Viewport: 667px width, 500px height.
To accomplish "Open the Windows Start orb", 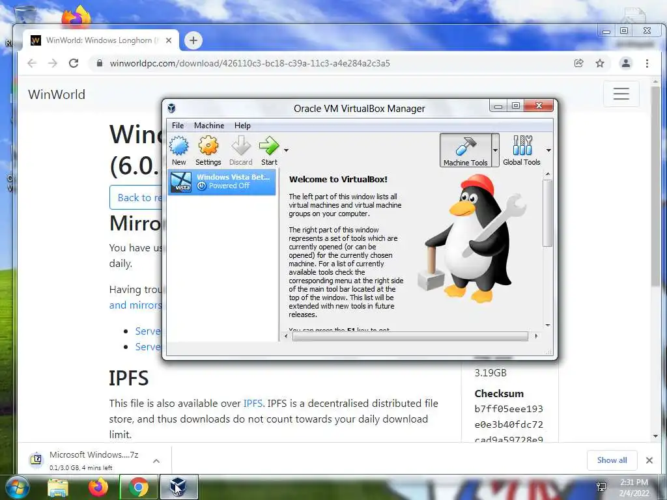I will (x=17, y=487).
